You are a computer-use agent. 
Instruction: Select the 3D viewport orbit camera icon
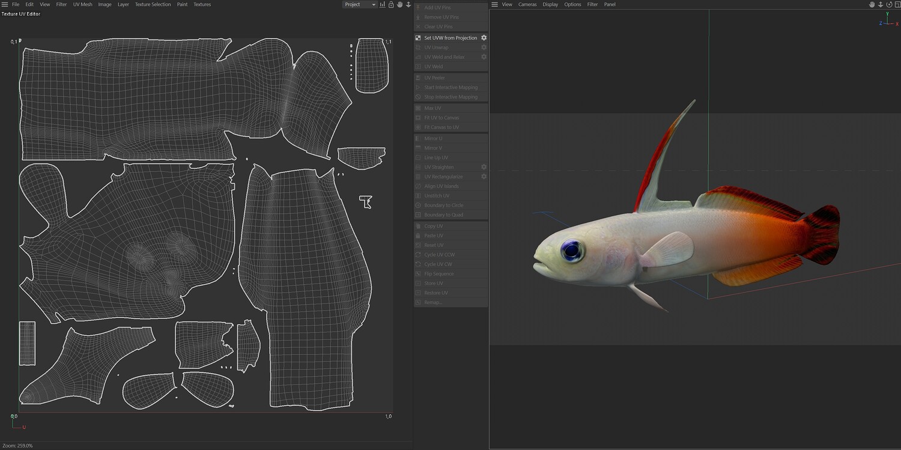(889, 4)
